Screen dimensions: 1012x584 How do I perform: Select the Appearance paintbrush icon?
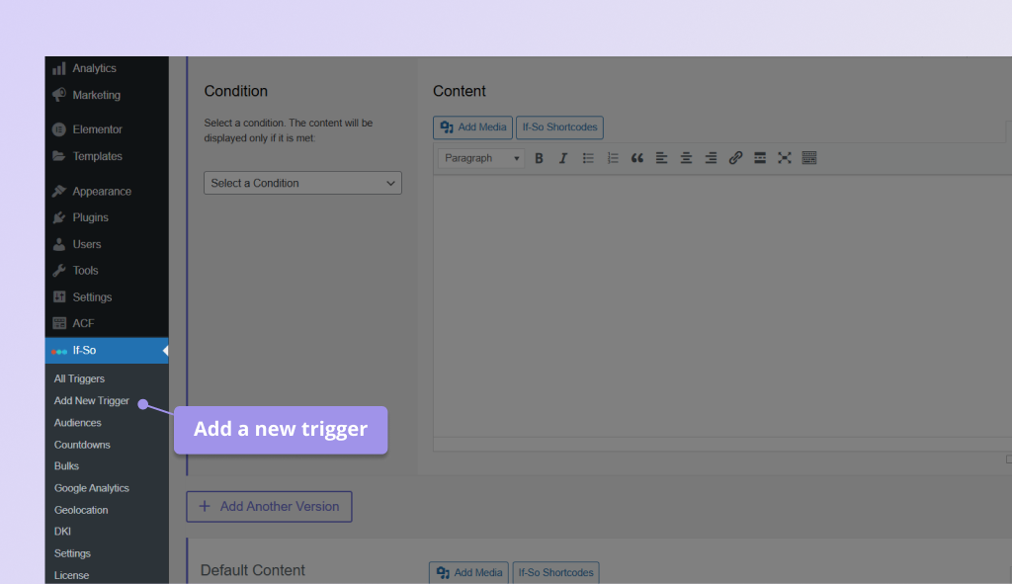tap(61, 190)
